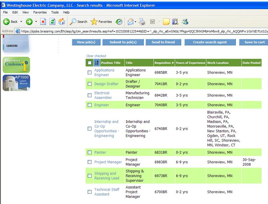Open the Tools menu

(x=55, y=12)
